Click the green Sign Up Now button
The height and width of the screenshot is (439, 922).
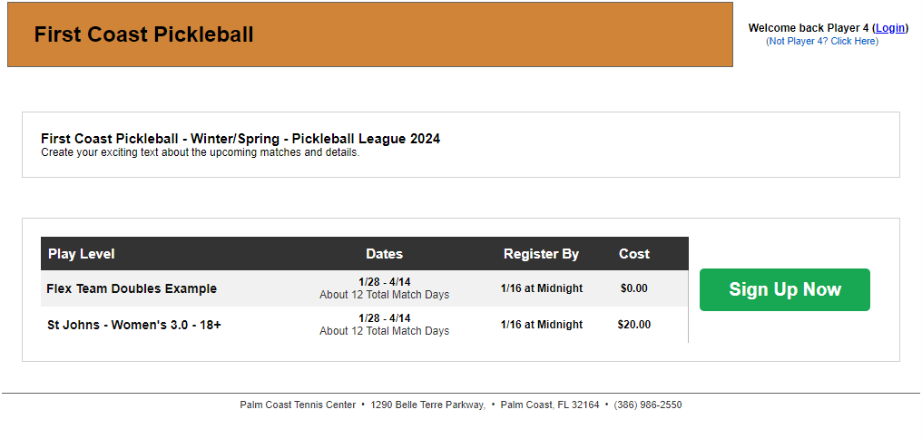coord(784,289)
